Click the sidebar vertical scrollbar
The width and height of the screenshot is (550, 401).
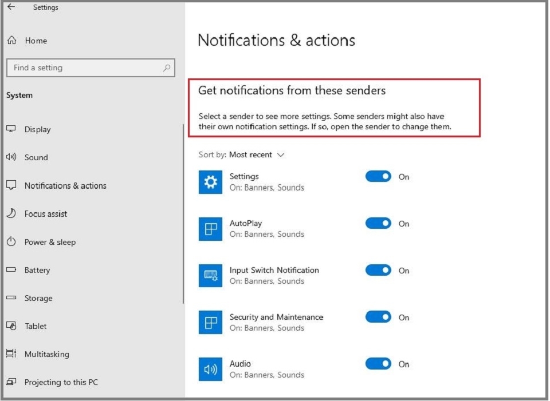tap(183, 213)
